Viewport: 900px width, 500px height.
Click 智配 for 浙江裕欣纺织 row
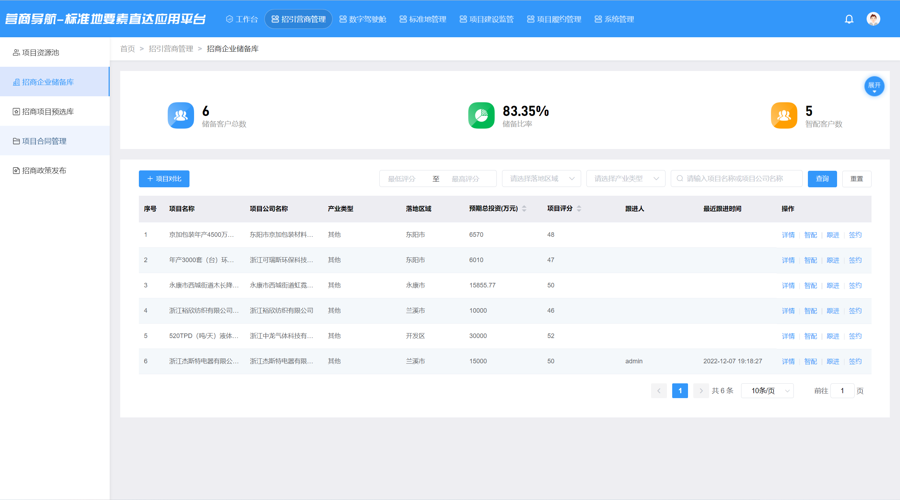pos(811,311)
